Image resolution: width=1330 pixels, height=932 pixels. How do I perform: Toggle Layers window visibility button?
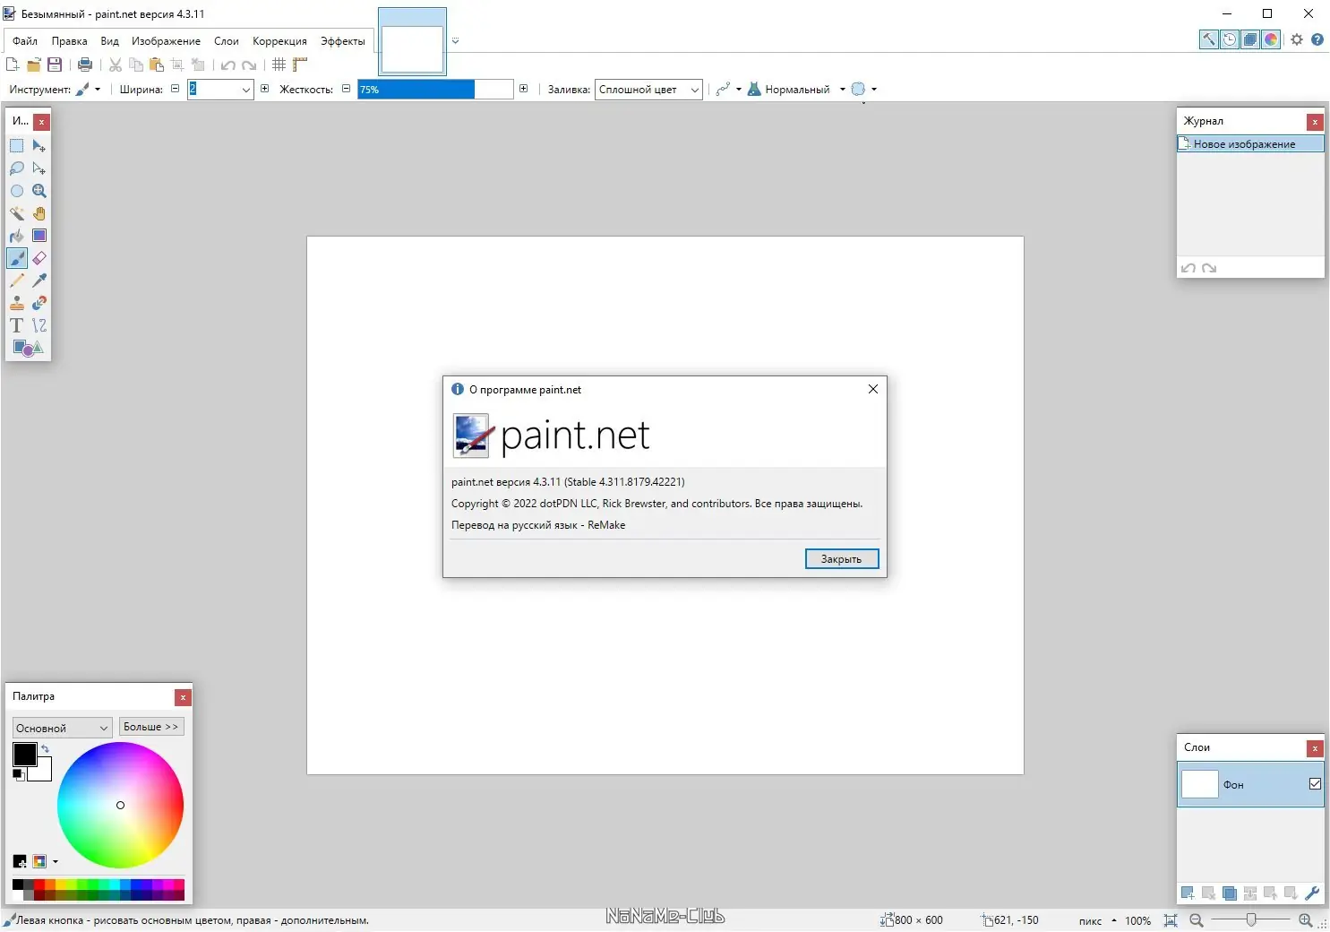(1250, 39)
